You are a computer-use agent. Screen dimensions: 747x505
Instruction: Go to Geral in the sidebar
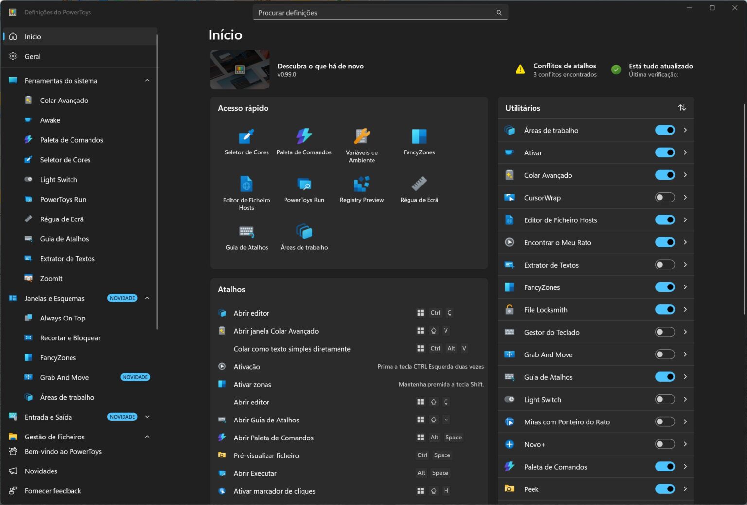pyautogui.click(x=33, y=57)
